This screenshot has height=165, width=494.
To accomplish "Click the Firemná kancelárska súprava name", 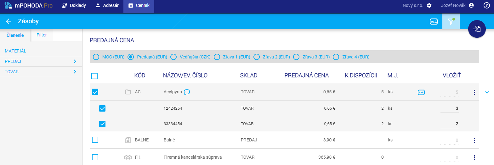I will pos(193,157).
